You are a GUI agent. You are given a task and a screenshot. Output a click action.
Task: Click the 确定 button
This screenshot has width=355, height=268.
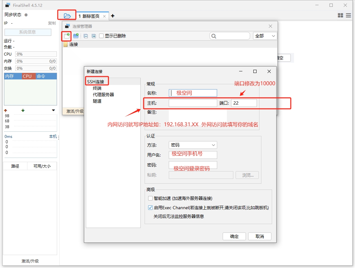tap(234, 236)
